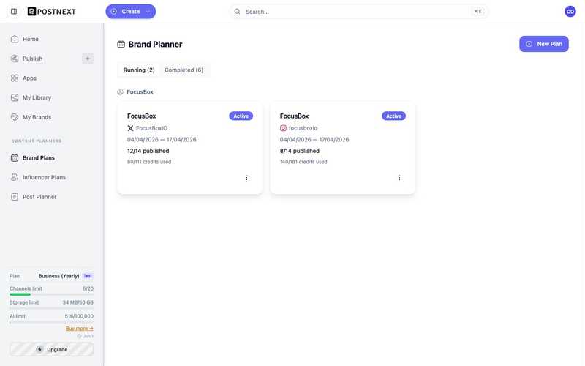The image size is (585, 366).
Task: Focus the Search input field
Action: 358,12
